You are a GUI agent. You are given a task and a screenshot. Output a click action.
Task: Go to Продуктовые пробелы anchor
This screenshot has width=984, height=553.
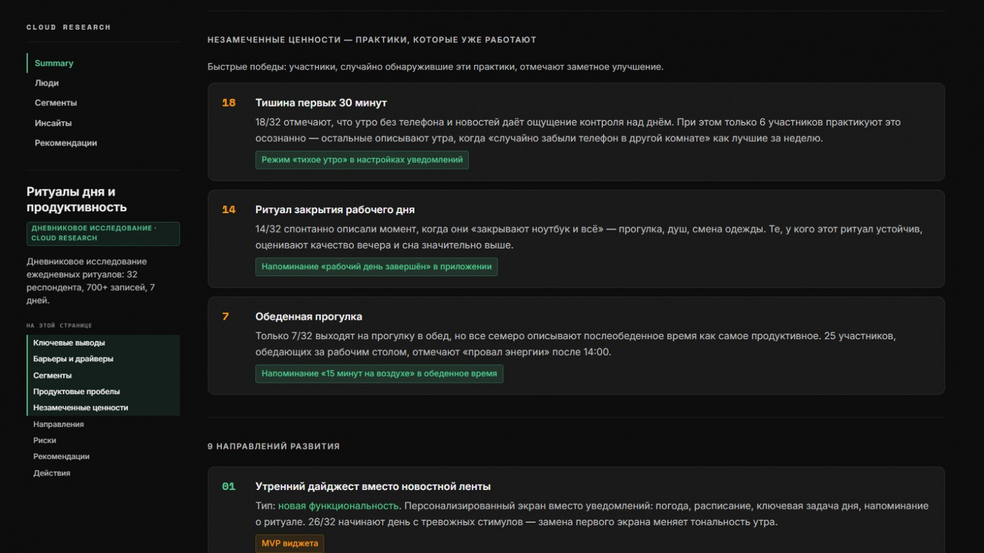[76, 392]
